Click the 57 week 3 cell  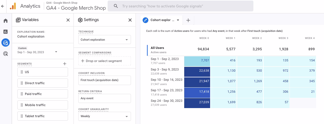pyautogui.click(x=276, y=103)
